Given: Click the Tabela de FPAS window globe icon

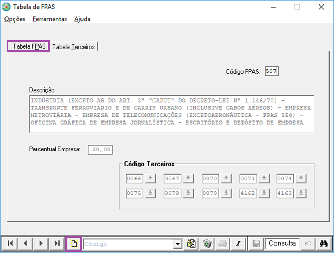Looking at the screenshot, I should 7,7.
